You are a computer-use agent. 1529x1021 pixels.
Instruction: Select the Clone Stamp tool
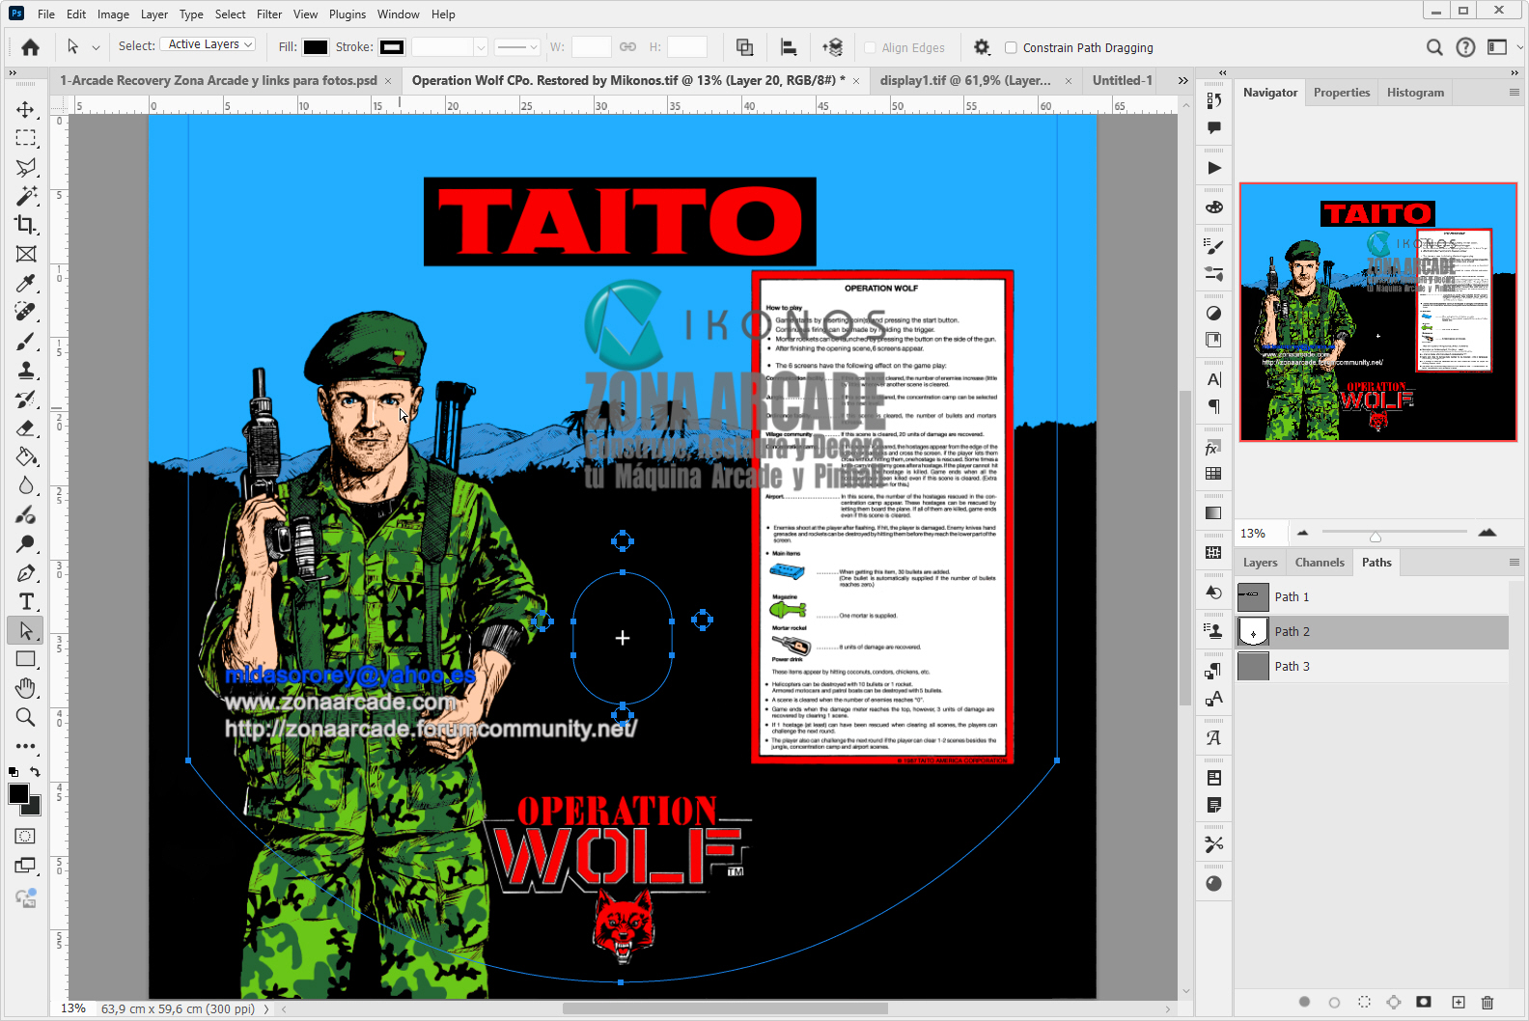(x=26, y=371)
